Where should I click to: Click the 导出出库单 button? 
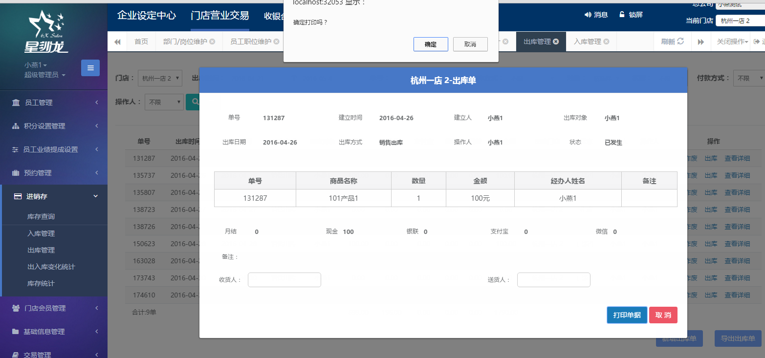point(738,338)
